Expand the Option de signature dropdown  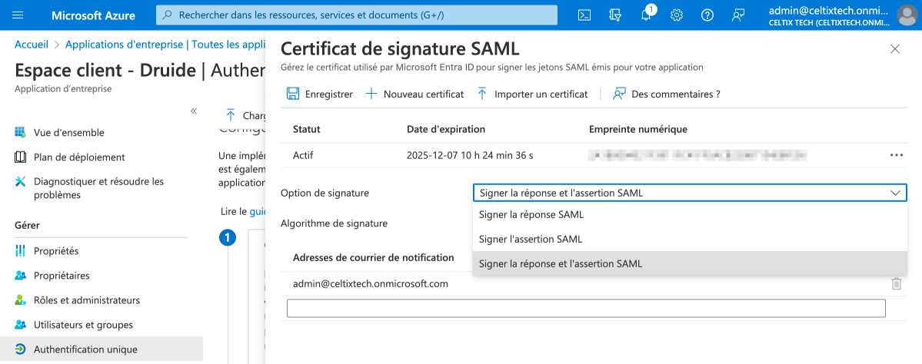pyautogui.click(x=689, y=193)
